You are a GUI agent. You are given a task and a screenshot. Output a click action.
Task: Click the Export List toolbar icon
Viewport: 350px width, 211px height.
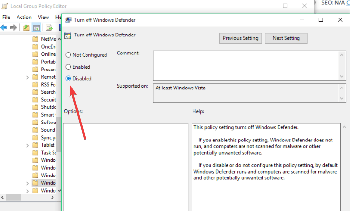49,28
